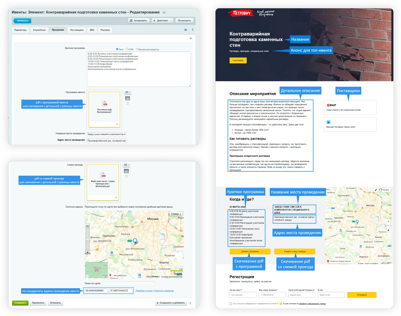401x316 pixels.
Task: Click the Копировать button
Action: [x=138, y=21]
